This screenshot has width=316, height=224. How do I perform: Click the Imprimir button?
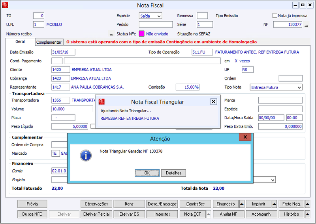click(259, 204)
